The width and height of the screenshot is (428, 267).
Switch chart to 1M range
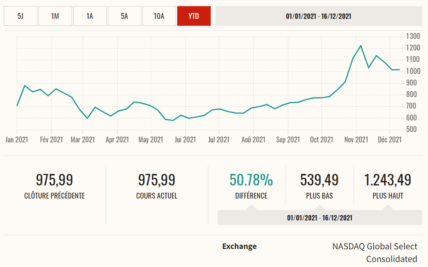pyautogui.click(x=55, y=16)
